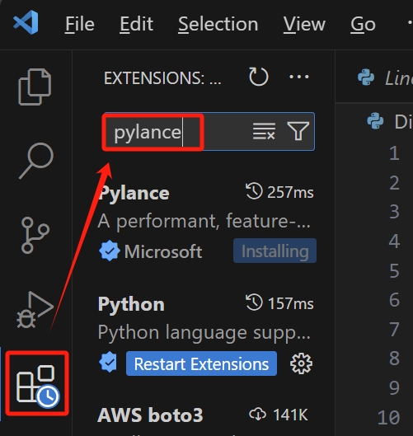The width and height of the screenshot is (413, 436).
Task: Clear extensions search results
Action: coord(264,131)
